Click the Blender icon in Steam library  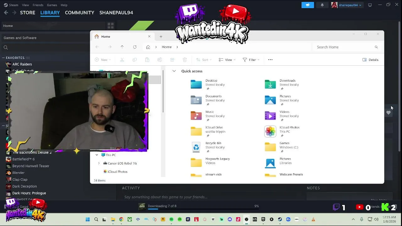8,173
